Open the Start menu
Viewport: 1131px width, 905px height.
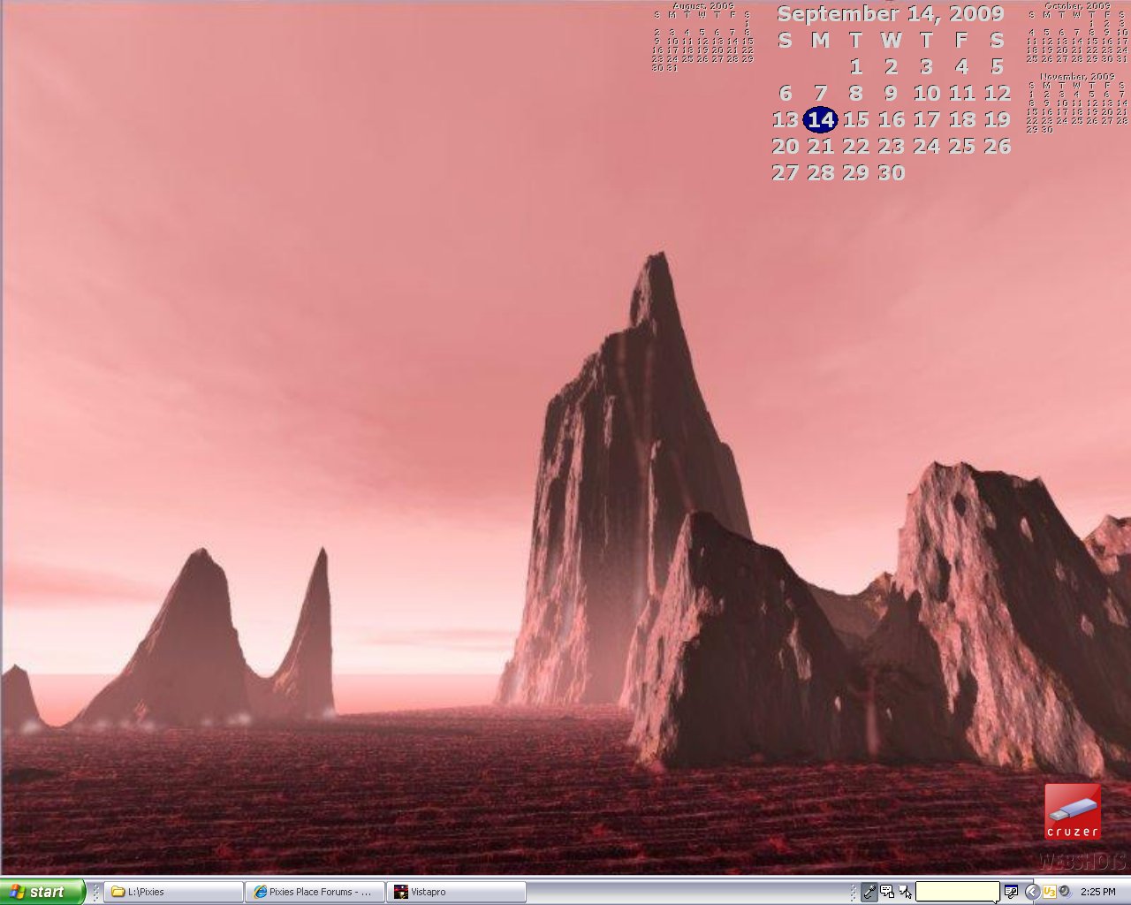[42, 892]
